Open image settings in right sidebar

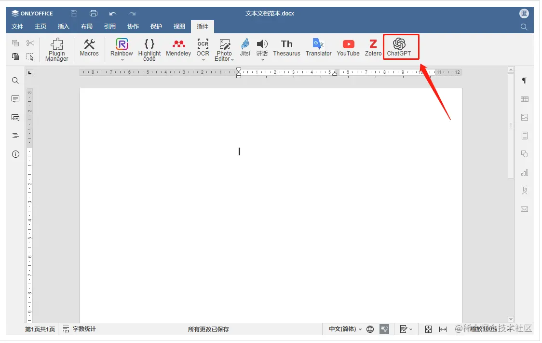(x=524, y=118)
